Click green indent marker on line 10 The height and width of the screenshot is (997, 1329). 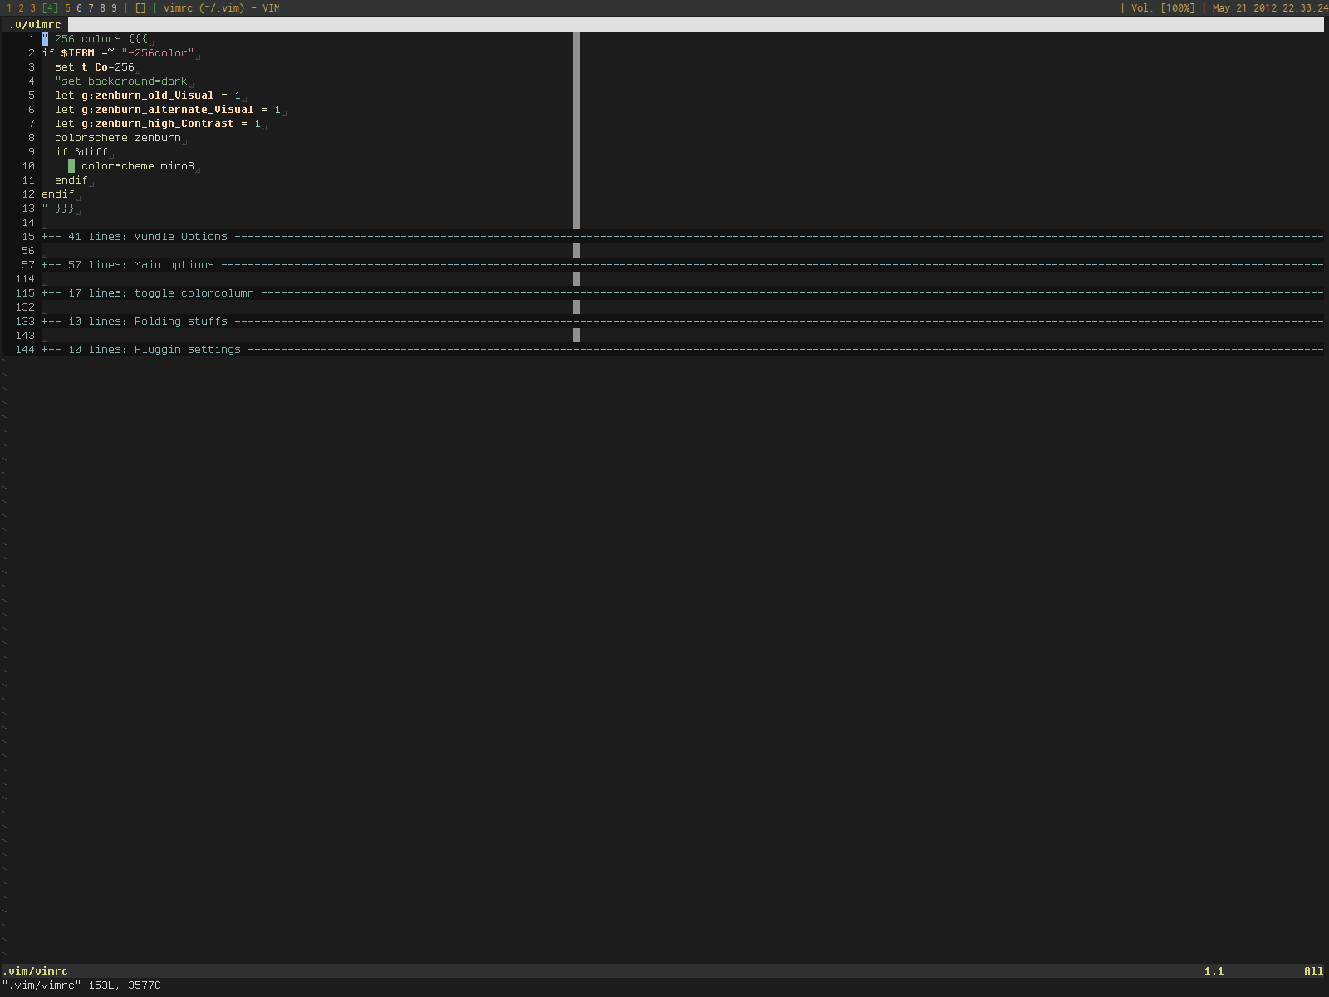pos(71,166)
